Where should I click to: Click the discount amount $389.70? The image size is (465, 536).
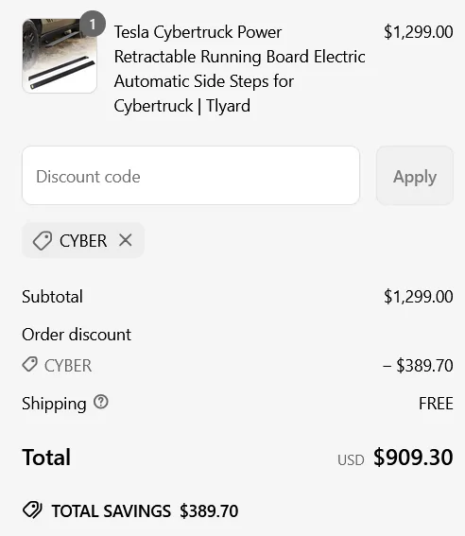tap(418, 366)
